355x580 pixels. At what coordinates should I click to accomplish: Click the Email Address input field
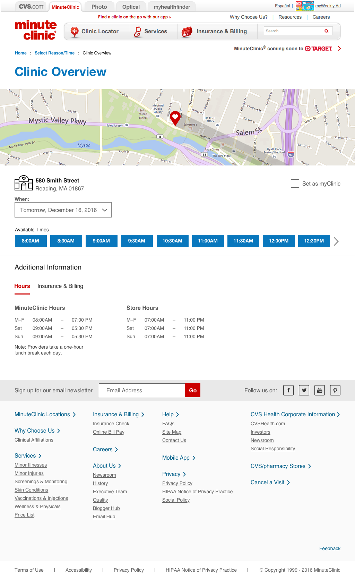click(142, 390)
